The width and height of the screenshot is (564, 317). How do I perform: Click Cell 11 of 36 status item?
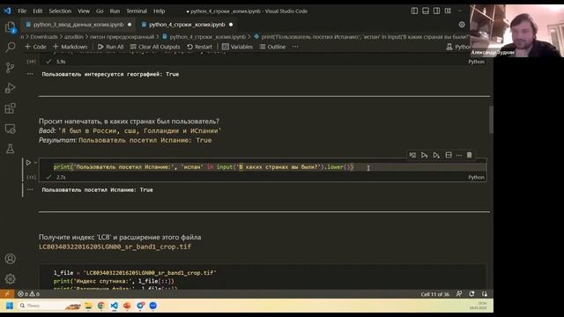tap(434, 294)
